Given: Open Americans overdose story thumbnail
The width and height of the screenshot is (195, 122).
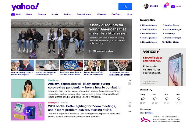Looking at the screenshot, I should coord(71,65).
